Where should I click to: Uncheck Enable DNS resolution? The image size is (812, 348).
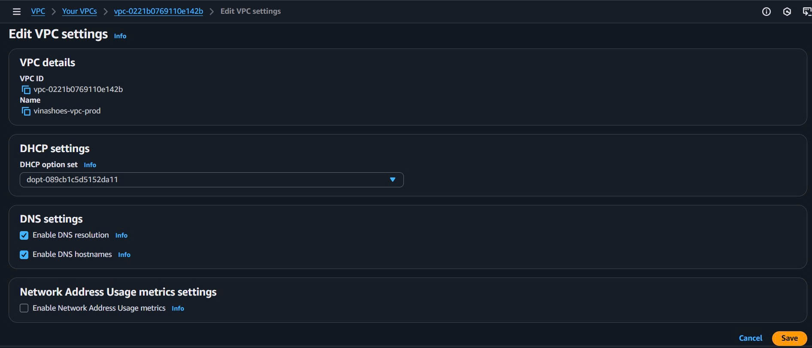pyautogui.click(x=24, y=235)
